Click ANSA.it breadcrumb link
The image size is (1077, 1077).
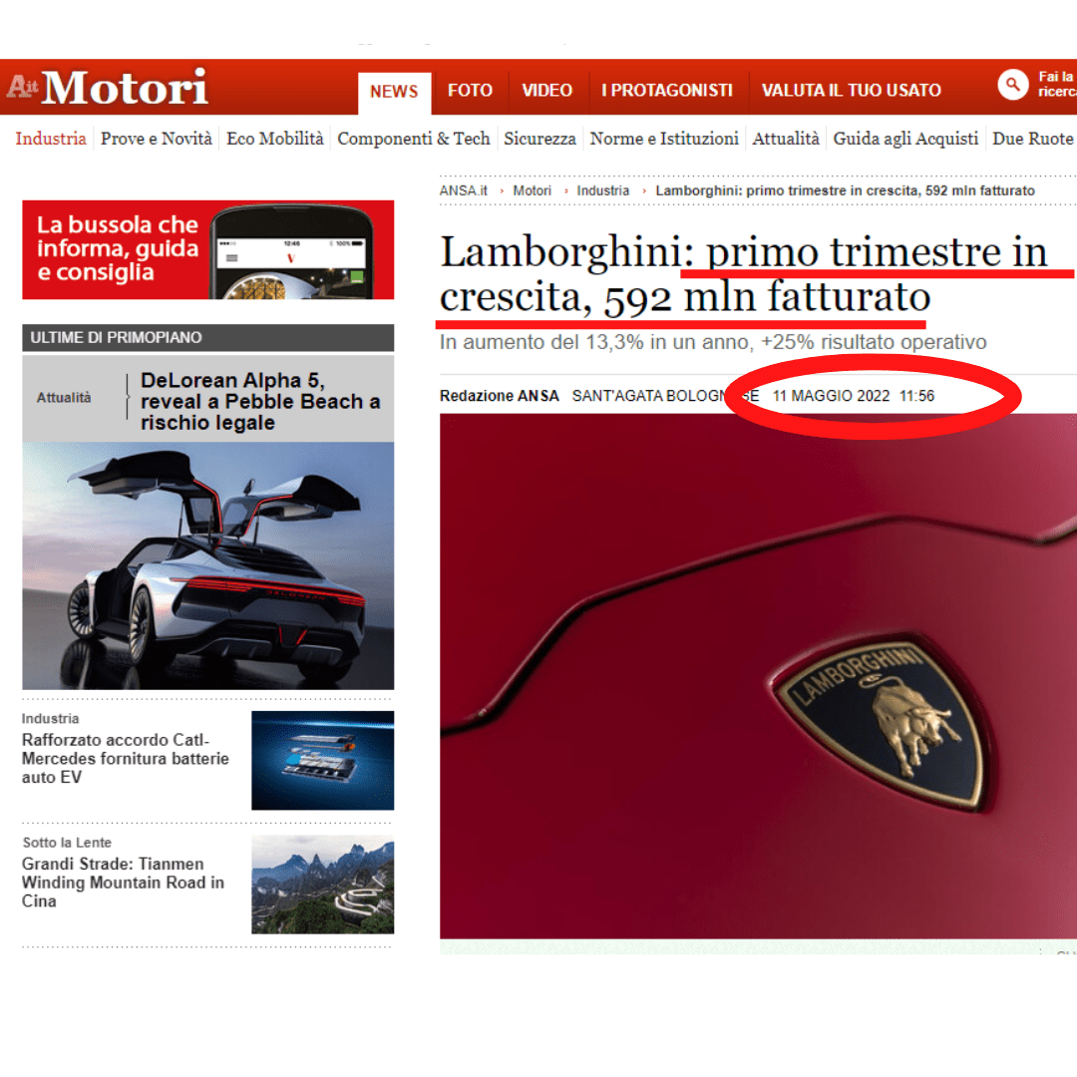pyautogui.click(x=464, y=190)
